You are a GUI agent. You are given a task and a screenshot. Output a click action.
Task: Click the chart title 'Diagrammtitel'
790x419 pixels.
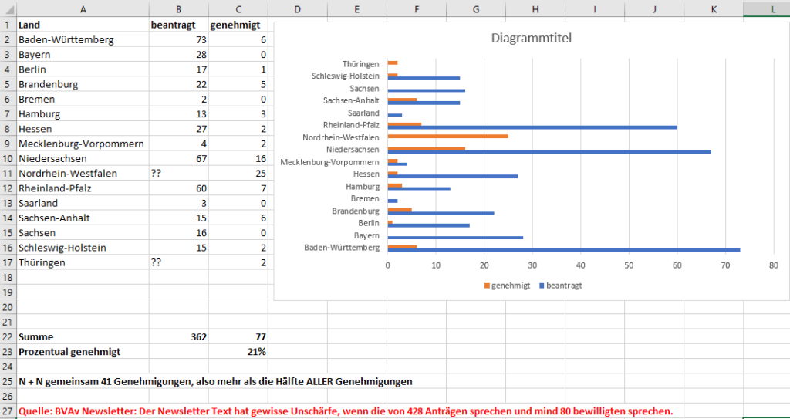point(532,39)
